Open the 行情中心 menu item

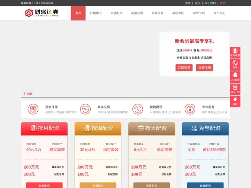click(96, 13)
